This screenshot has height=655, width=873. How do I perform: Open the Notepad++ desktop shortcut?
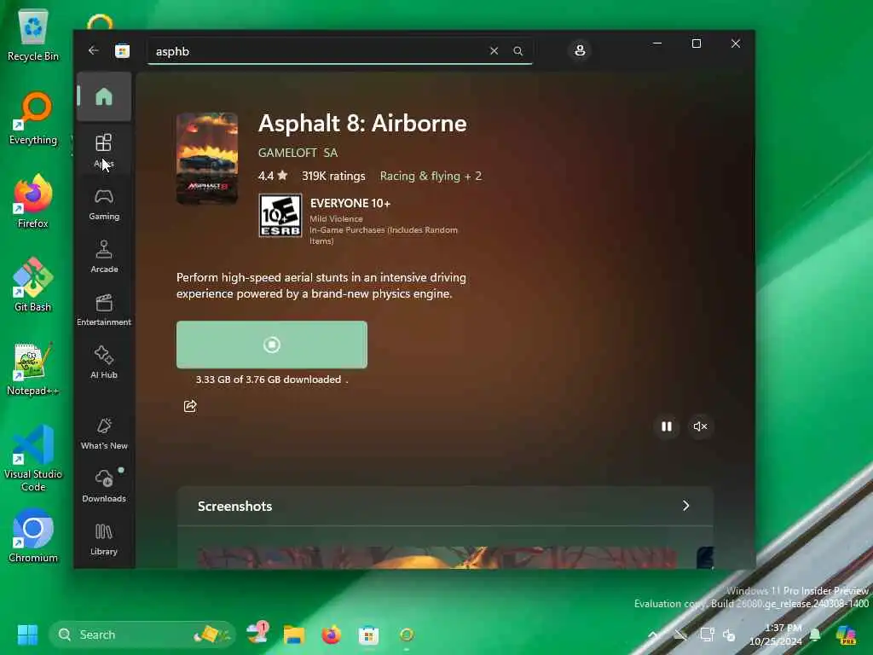(x=33, y=368)
